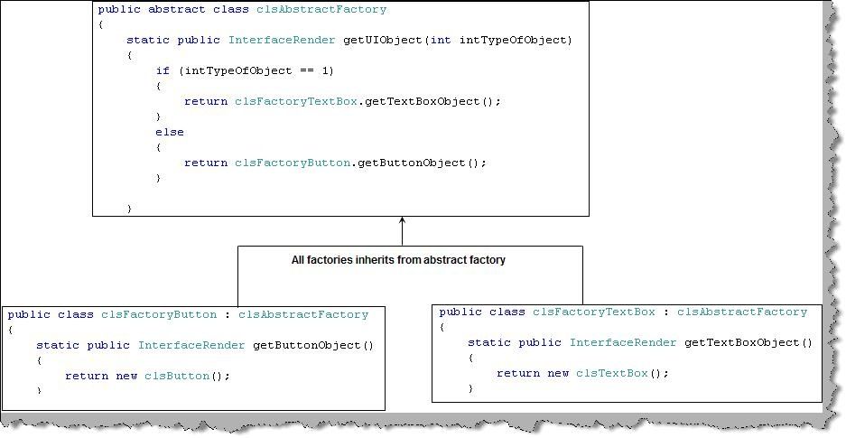Image resolution: width=846 pixels, height=438 pixels.
Task: Click the 'else' keyword
Action: 170,132
